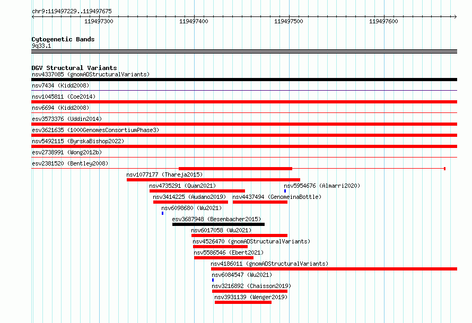
Task: Click the 9q33.1 band label
Action: click(x=41, y=46)
